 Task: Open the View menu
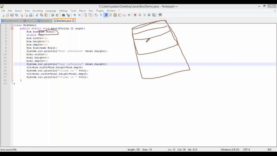click(27, 10)
